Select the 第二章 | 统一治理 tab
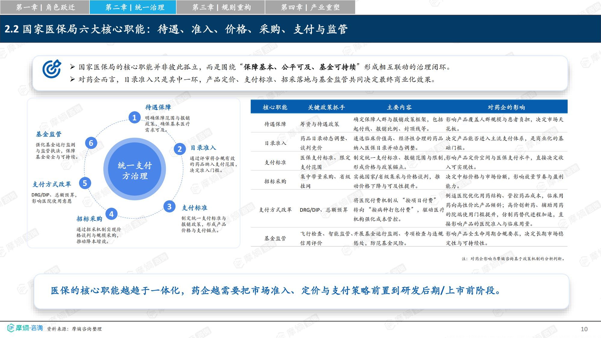This screenshot has width=601, height=338. tap(133, 7)
